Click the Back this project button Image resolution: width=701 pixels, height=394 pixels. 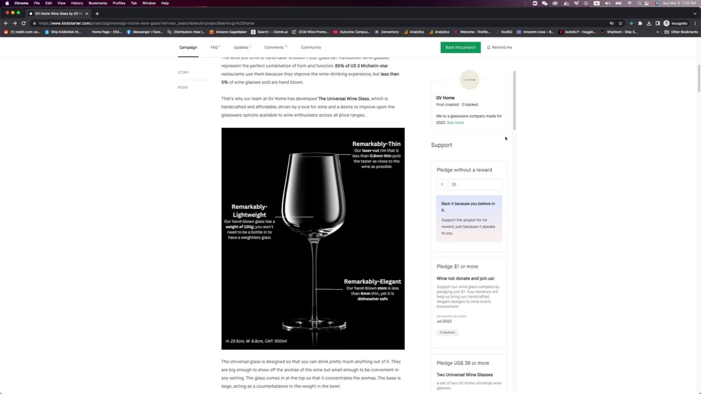click(x=461, y=47)
